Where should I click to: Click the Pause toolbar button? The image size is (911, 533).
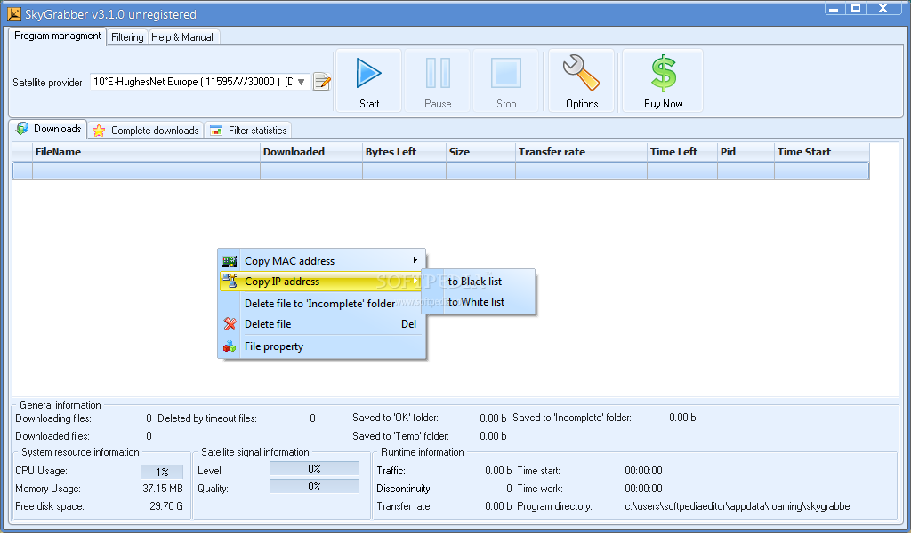tap(438, 80)
